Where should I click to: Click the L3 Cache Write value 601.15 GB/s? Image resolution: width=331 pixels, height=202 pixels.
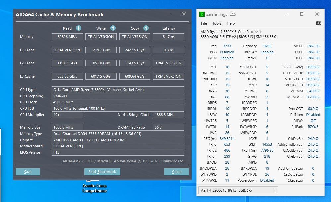(x=101, y=76)
